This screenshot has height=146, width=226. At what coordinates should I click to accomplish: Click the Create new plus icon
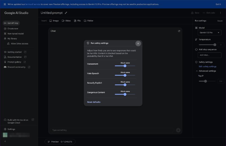pos(5,29)
